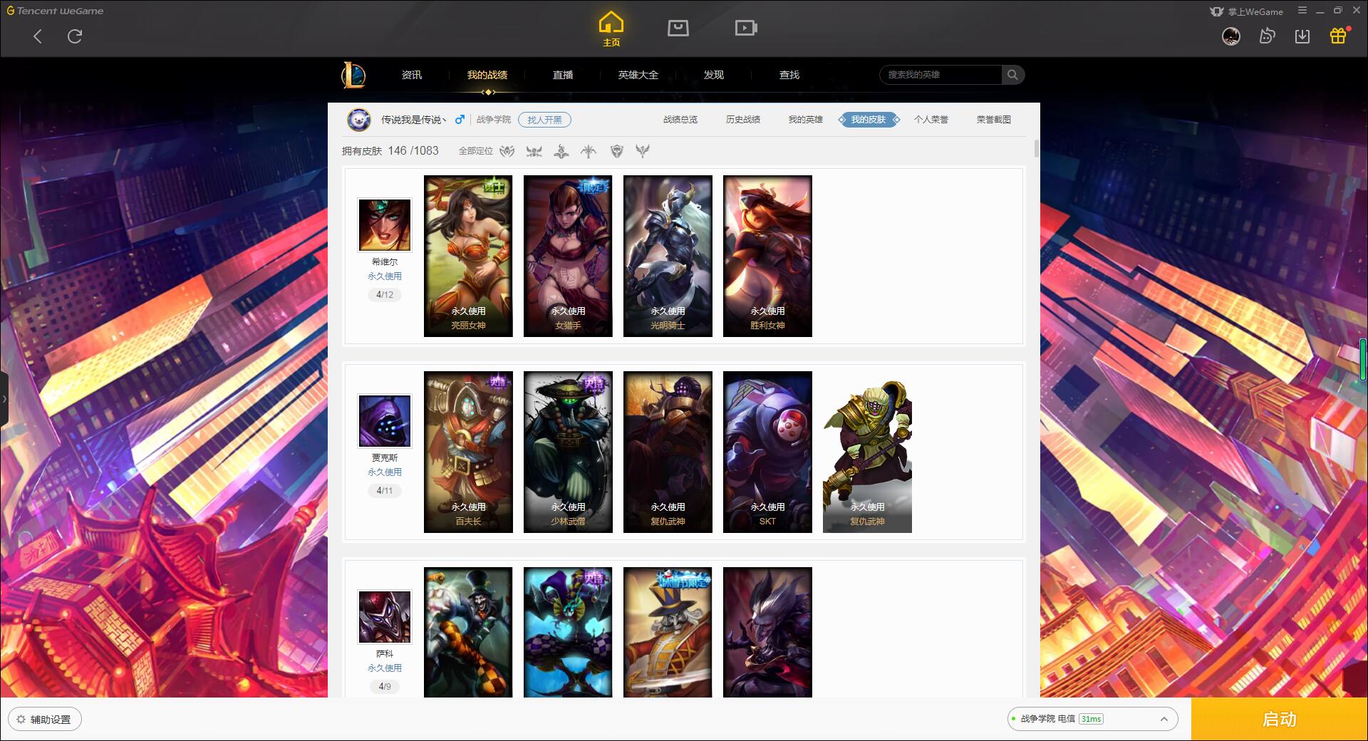Viewport: 1368px width, 741px height.
Task: Open Shaco skin with 冰雪节限定 badge
Action: tap(668, 632)
